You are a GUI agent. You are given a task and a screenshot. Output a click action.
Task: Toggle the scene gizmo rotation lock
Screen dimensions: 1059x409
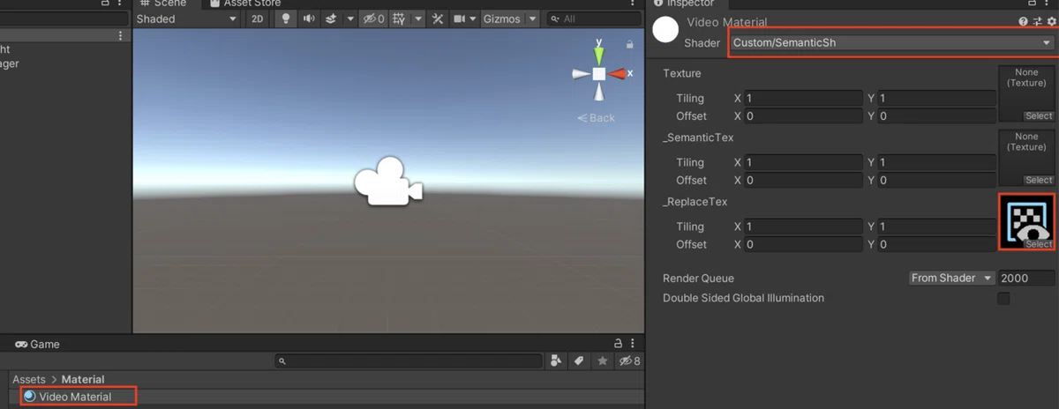pos(629,44)
